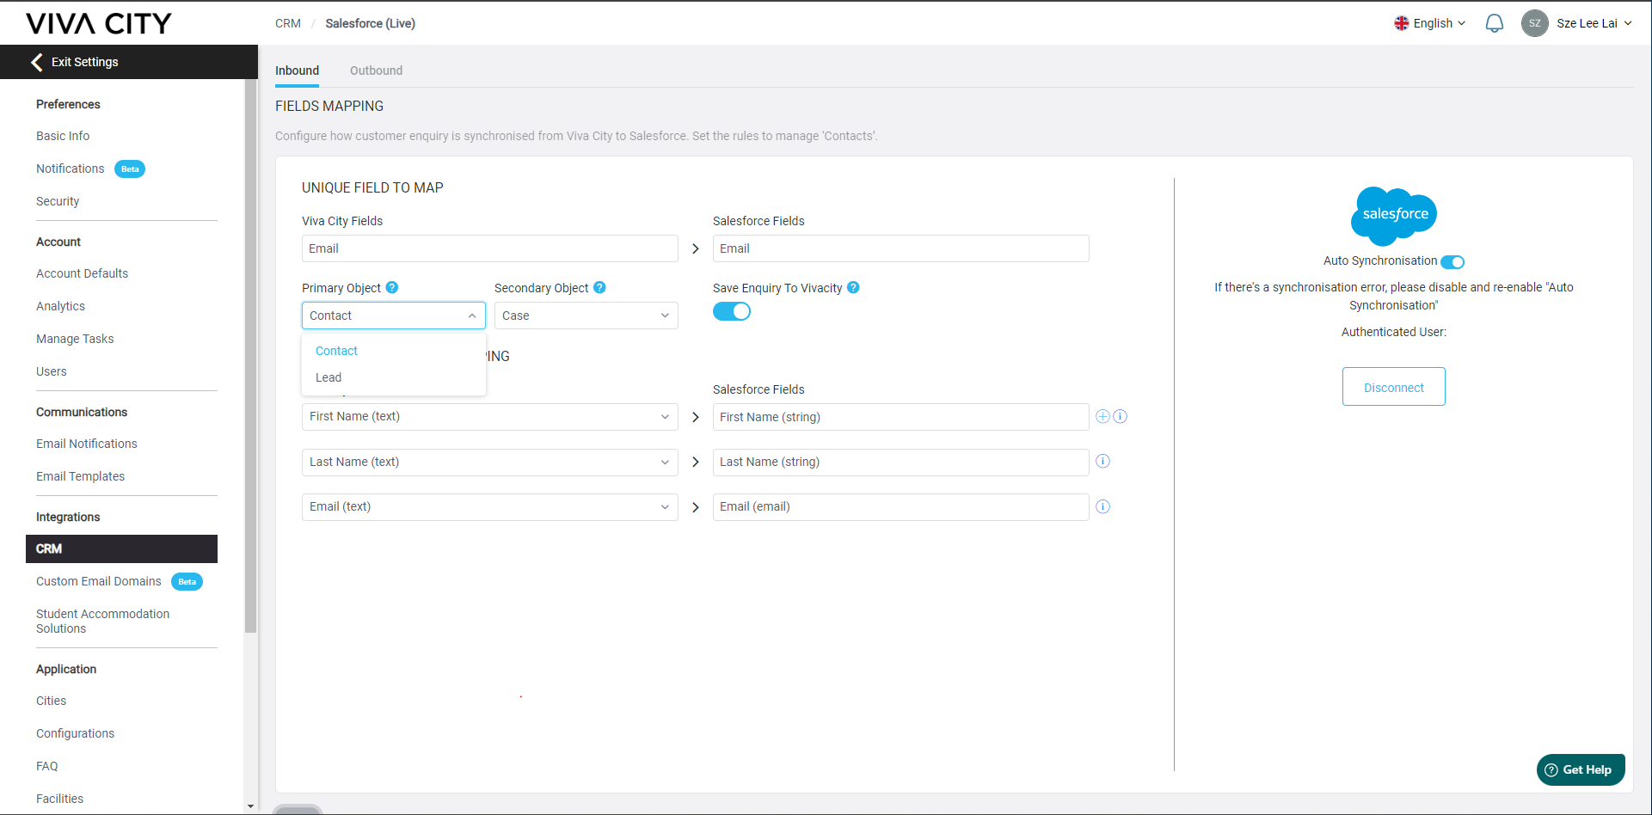Click the UK flag language icon

tap(1402, 23)
